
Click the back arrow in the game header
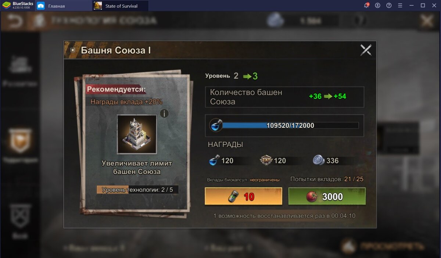click(x=15, y=21)
